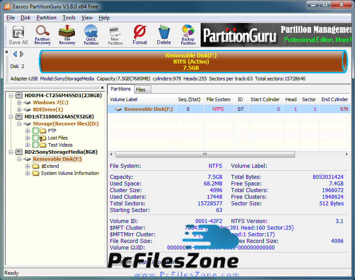Go to the next disk arrow
This screenshot has height=280, width=355.
[x=22, y=54]
